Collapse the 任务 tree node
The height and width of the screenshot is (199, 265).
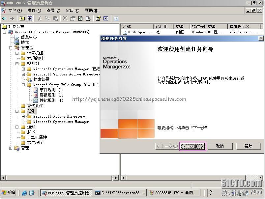coord(17,111)
